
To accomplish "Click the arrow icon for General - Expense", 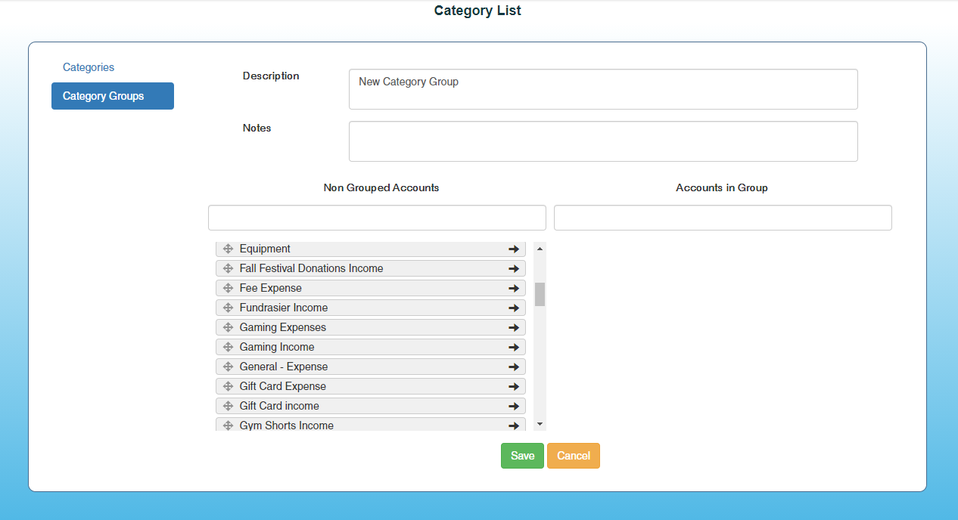I will [x=513, y=367].
